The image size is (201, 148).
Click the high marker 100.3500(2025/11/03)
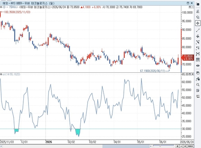[17, 12]
